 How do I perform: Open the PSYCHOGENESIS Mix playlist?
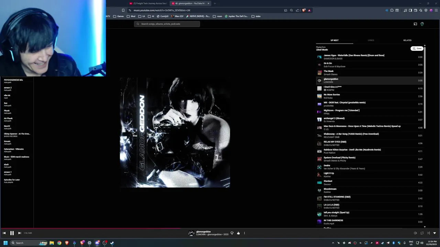[17, 81]
